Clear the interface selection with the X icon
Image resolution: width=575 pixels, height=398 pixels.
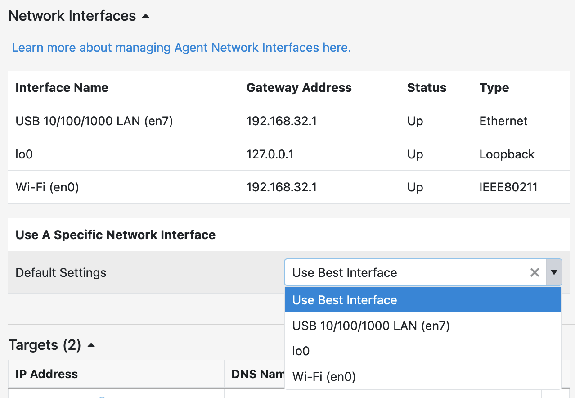(x=534, y=272)
